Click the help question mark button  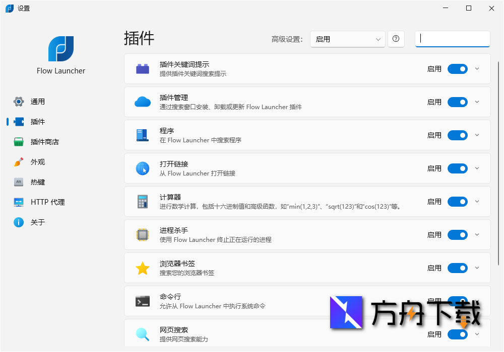396,39
